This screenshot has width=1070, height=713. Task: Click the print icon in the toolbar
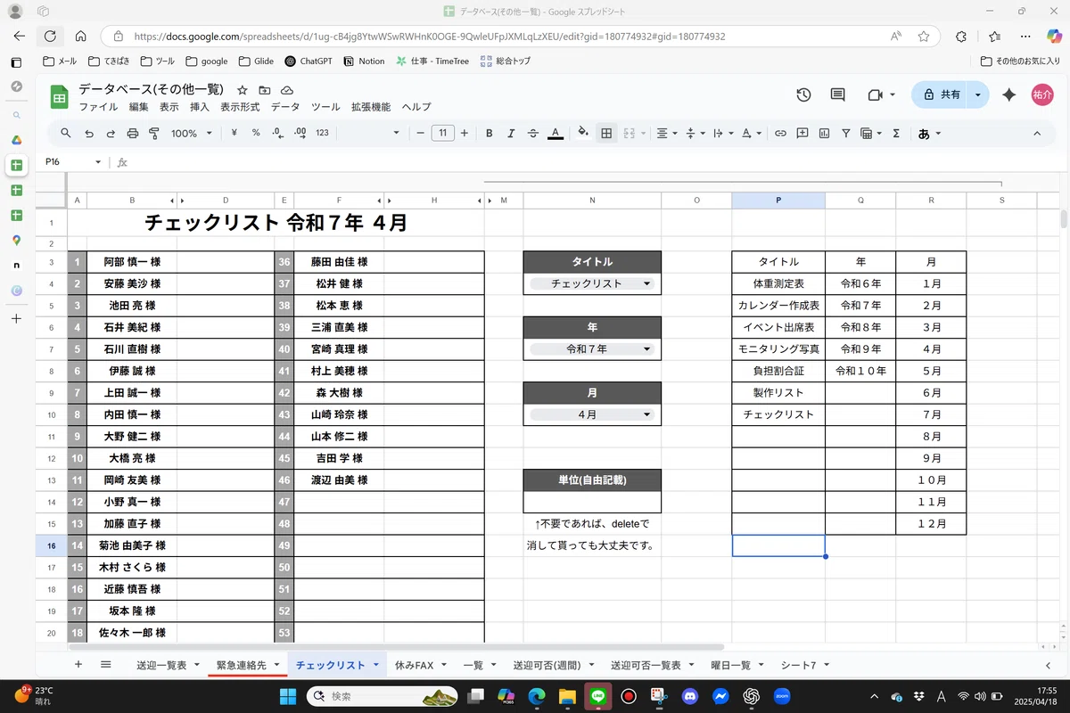tap(133, 134)
